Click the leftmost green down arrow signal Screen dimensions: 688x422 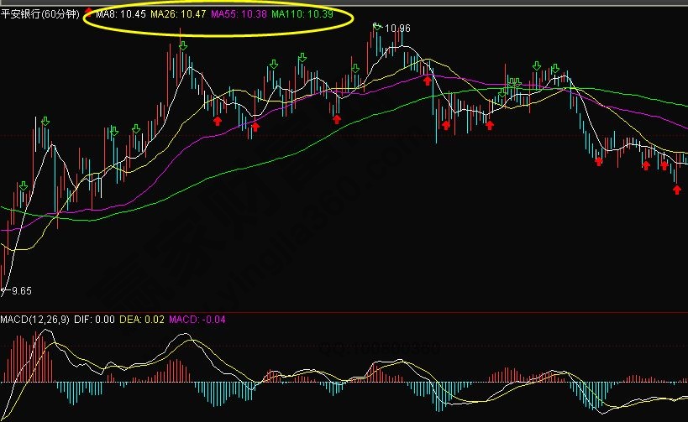tap(24, 185)
